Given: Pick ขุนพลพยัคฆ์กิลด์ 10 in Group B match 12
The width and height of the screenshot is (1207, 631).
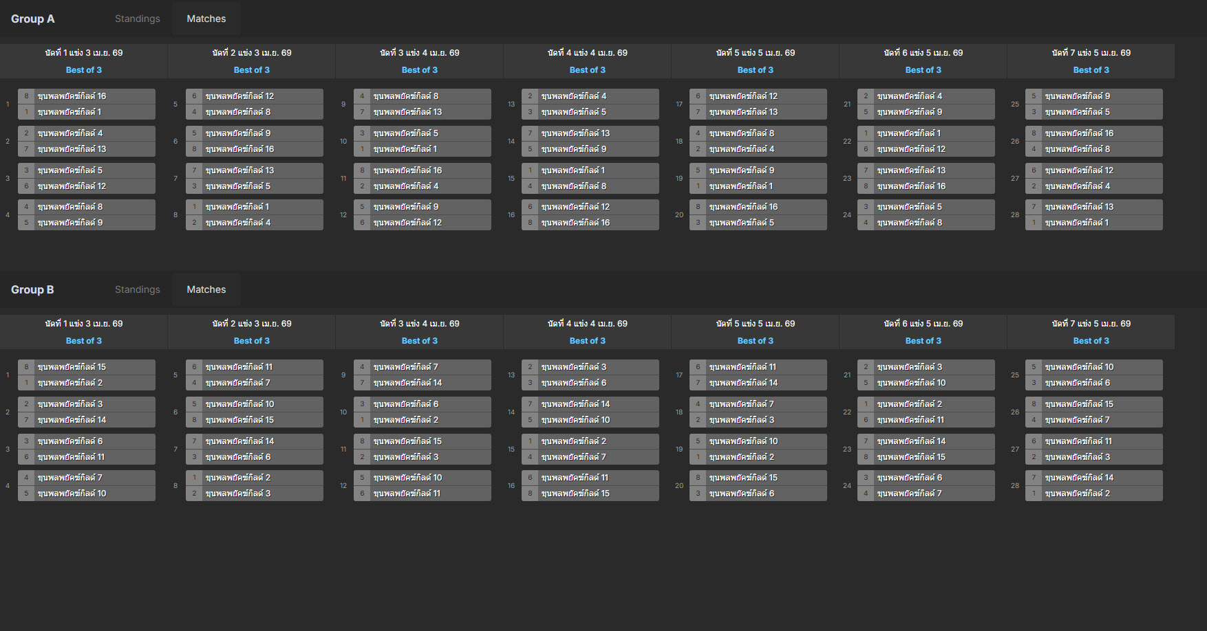Looking at the screenshot, I should (423, 478).
